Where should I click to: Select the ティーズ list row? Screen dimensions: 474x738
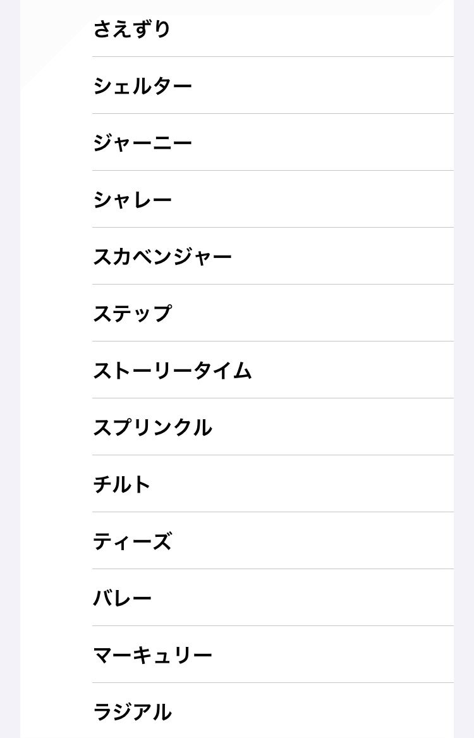pos(133,541)
